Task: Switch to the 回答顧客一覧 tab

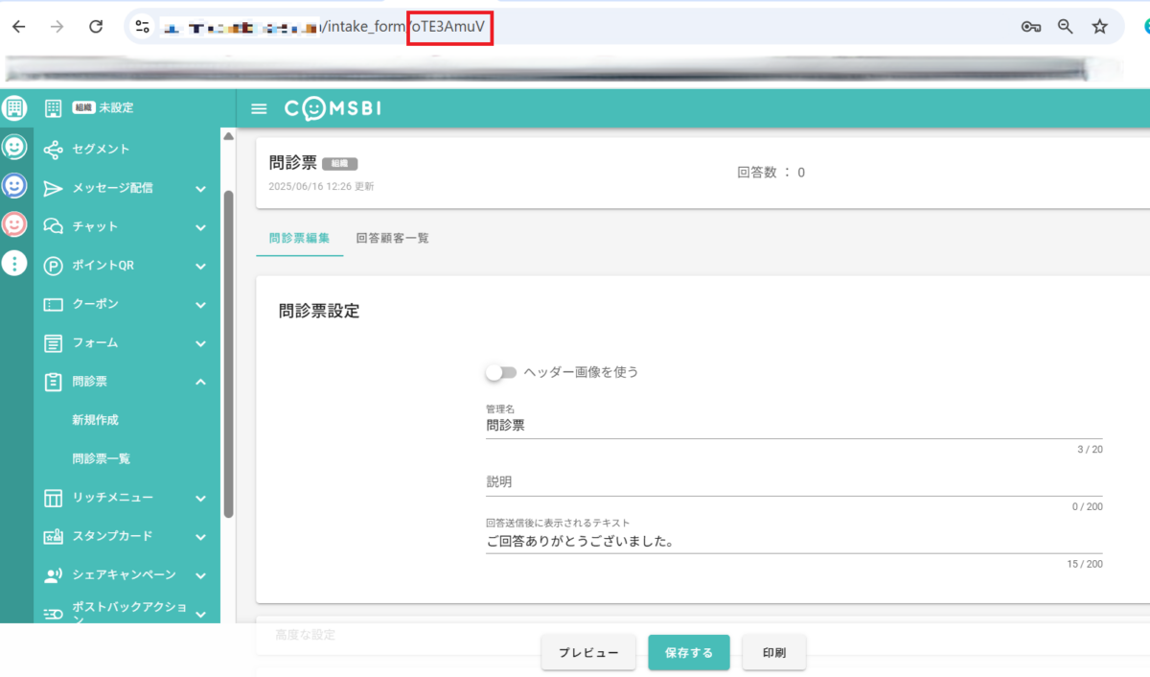Action: (392, 238)
